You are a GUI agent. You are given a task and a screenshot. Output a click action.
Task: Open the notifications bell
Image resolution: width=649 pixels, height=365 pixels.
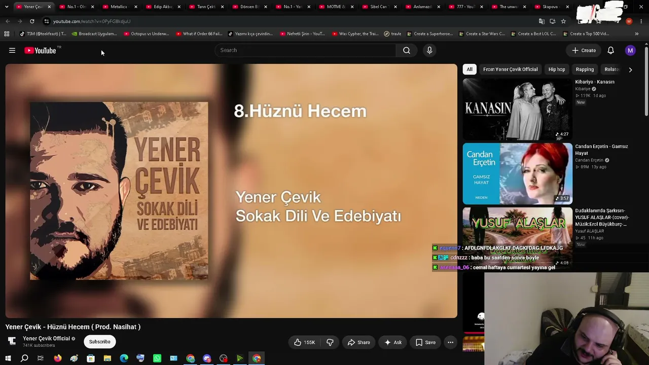click(611, 50)
